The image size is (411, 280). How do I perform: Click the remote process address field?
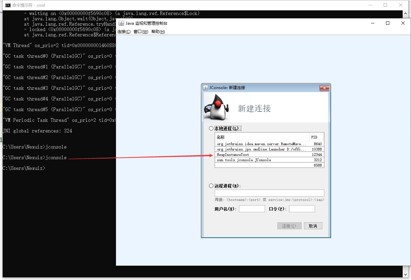[x=269, y=193]
